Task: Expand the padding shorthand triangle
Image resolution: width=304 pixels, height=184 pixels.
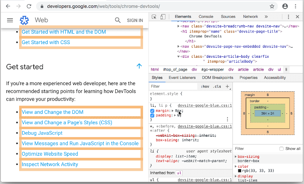Action: click(x=175, y=115)
